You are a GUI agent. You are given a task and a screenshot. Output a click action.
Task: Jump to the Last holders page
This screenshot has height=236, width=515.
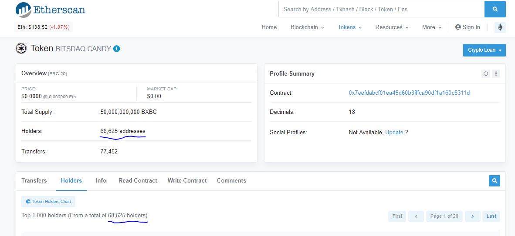click(x=491, y=216)
